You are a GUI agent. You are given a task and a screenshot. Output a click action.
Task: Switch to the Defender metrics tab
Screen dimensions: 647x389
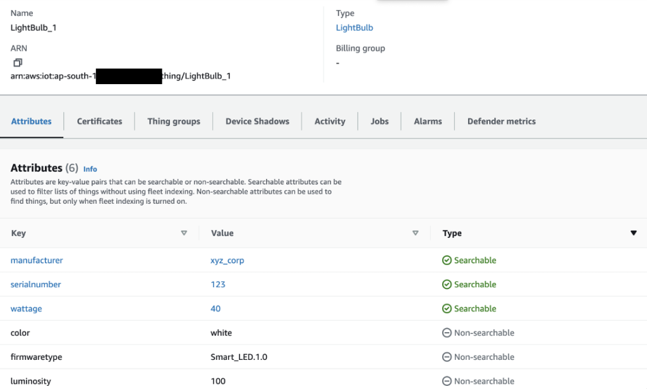click(501, 121)
